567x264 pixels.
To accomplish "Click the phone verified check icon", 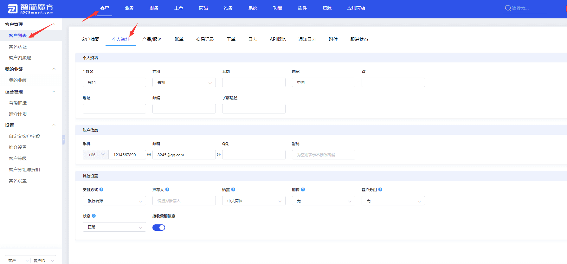I will [149, 155].
